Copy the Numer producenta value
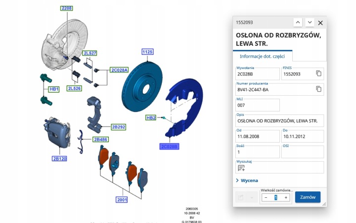This screenshot has height=223, width=356. [x=318, y=89]
